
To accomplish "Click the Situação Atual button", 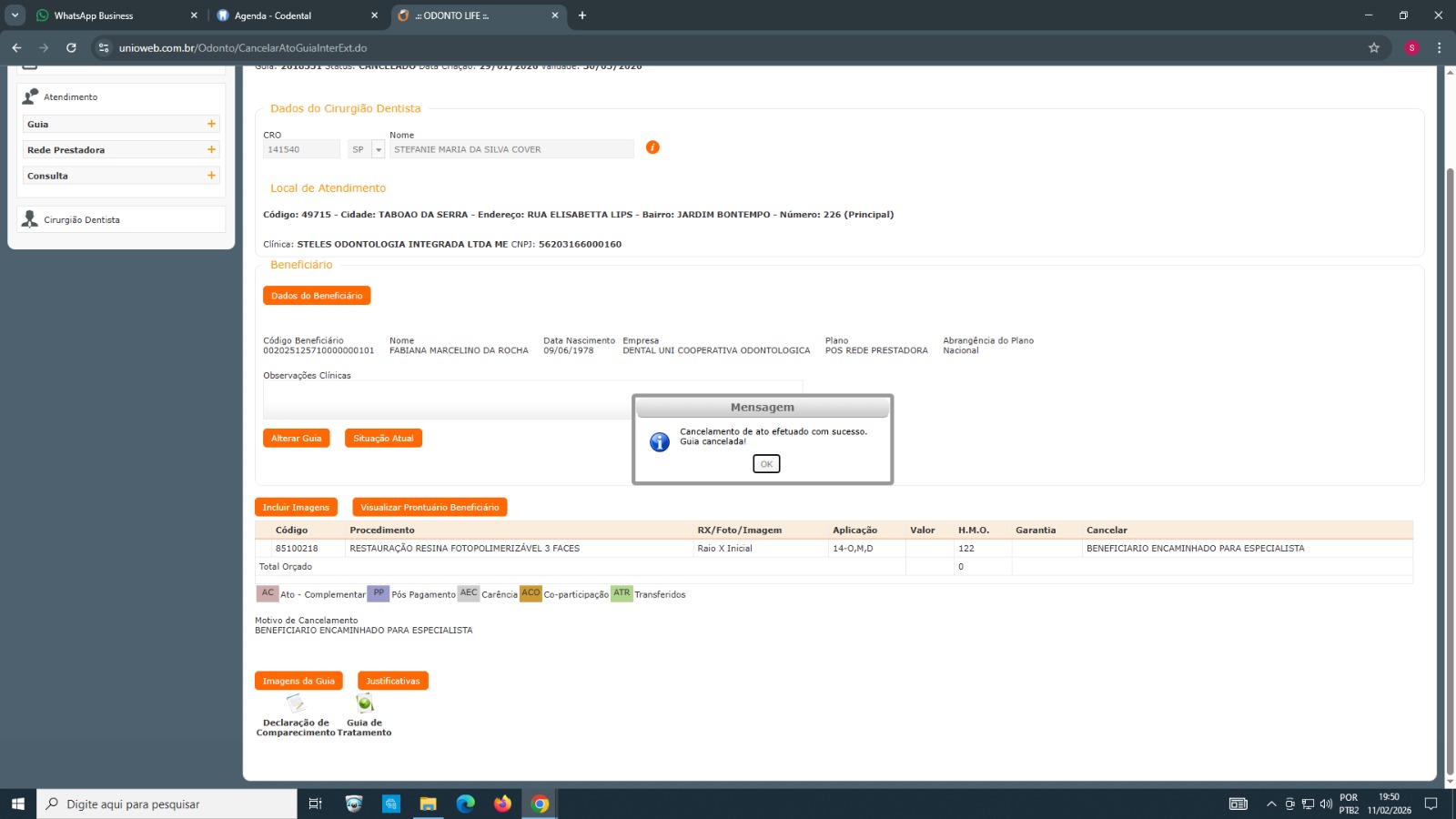I will click(383, 439).
